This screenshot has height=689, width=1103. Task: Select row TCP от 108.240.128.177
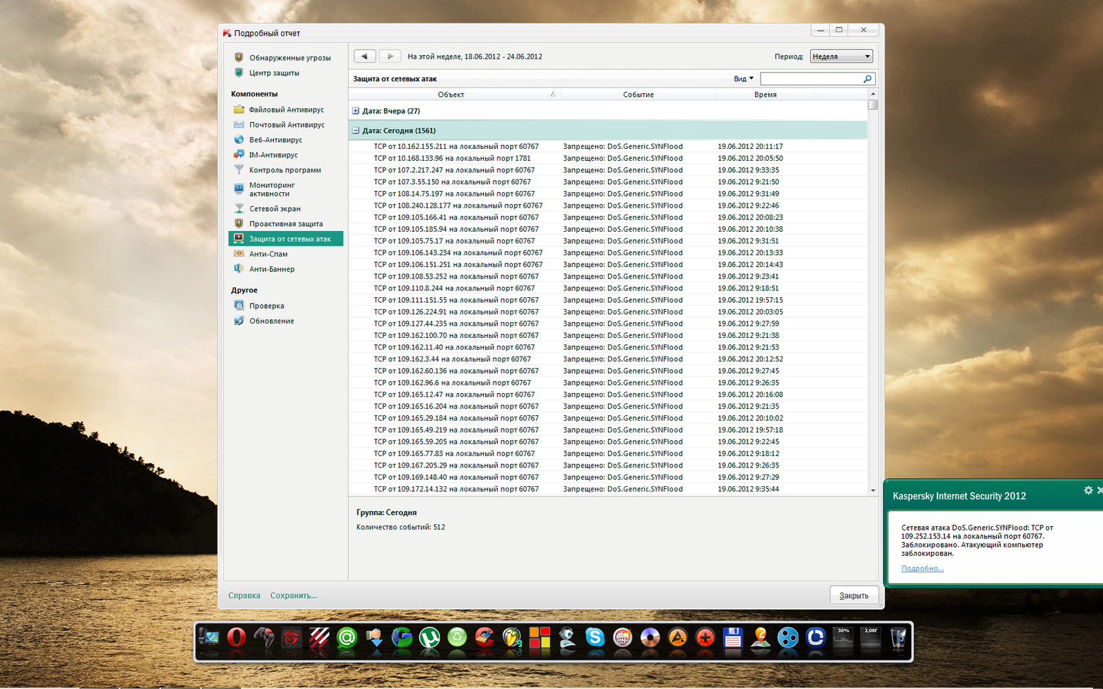[x=608, y=206]
